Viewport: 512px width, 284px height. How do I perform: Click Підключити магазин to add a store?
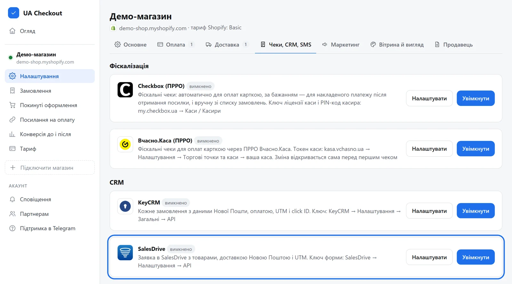tap(50, 168)
